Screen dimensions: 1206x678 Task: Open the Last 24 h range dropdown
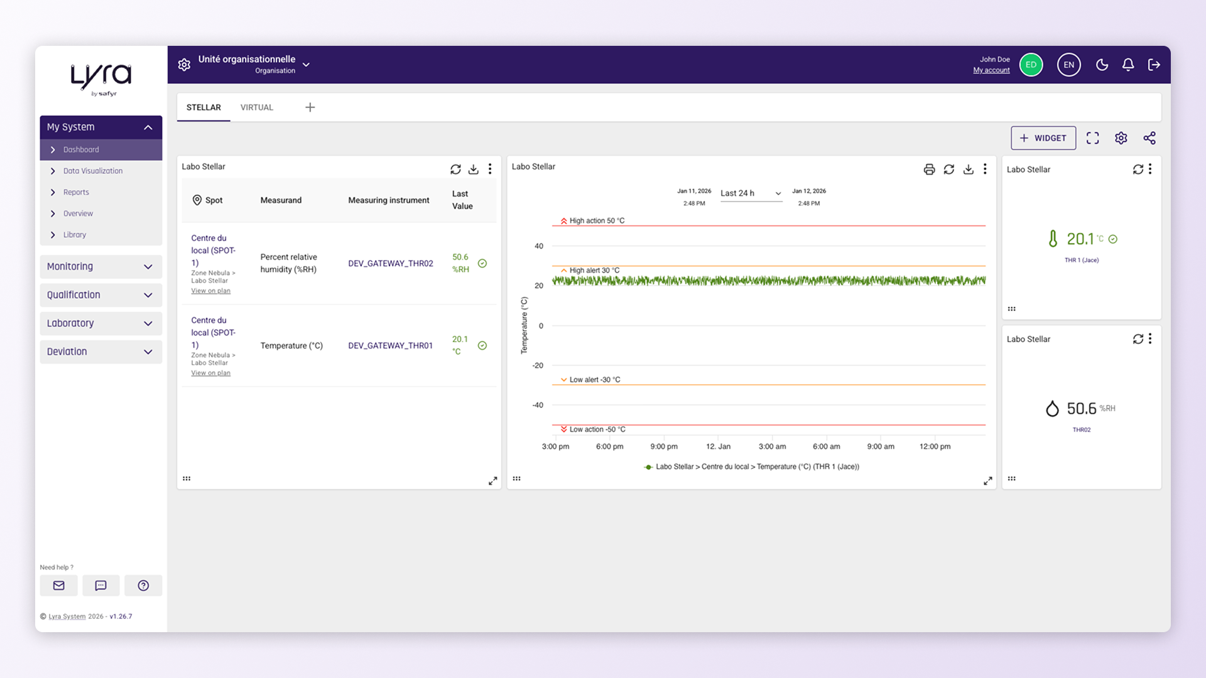[751, 193]
